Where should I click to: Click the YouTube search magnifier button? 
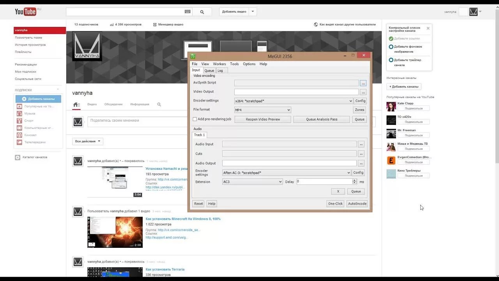[x=202, y=12]
